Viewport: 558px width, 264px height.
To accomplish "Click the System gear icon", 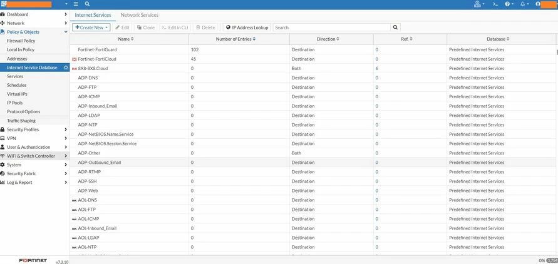I will pos(3,165).
